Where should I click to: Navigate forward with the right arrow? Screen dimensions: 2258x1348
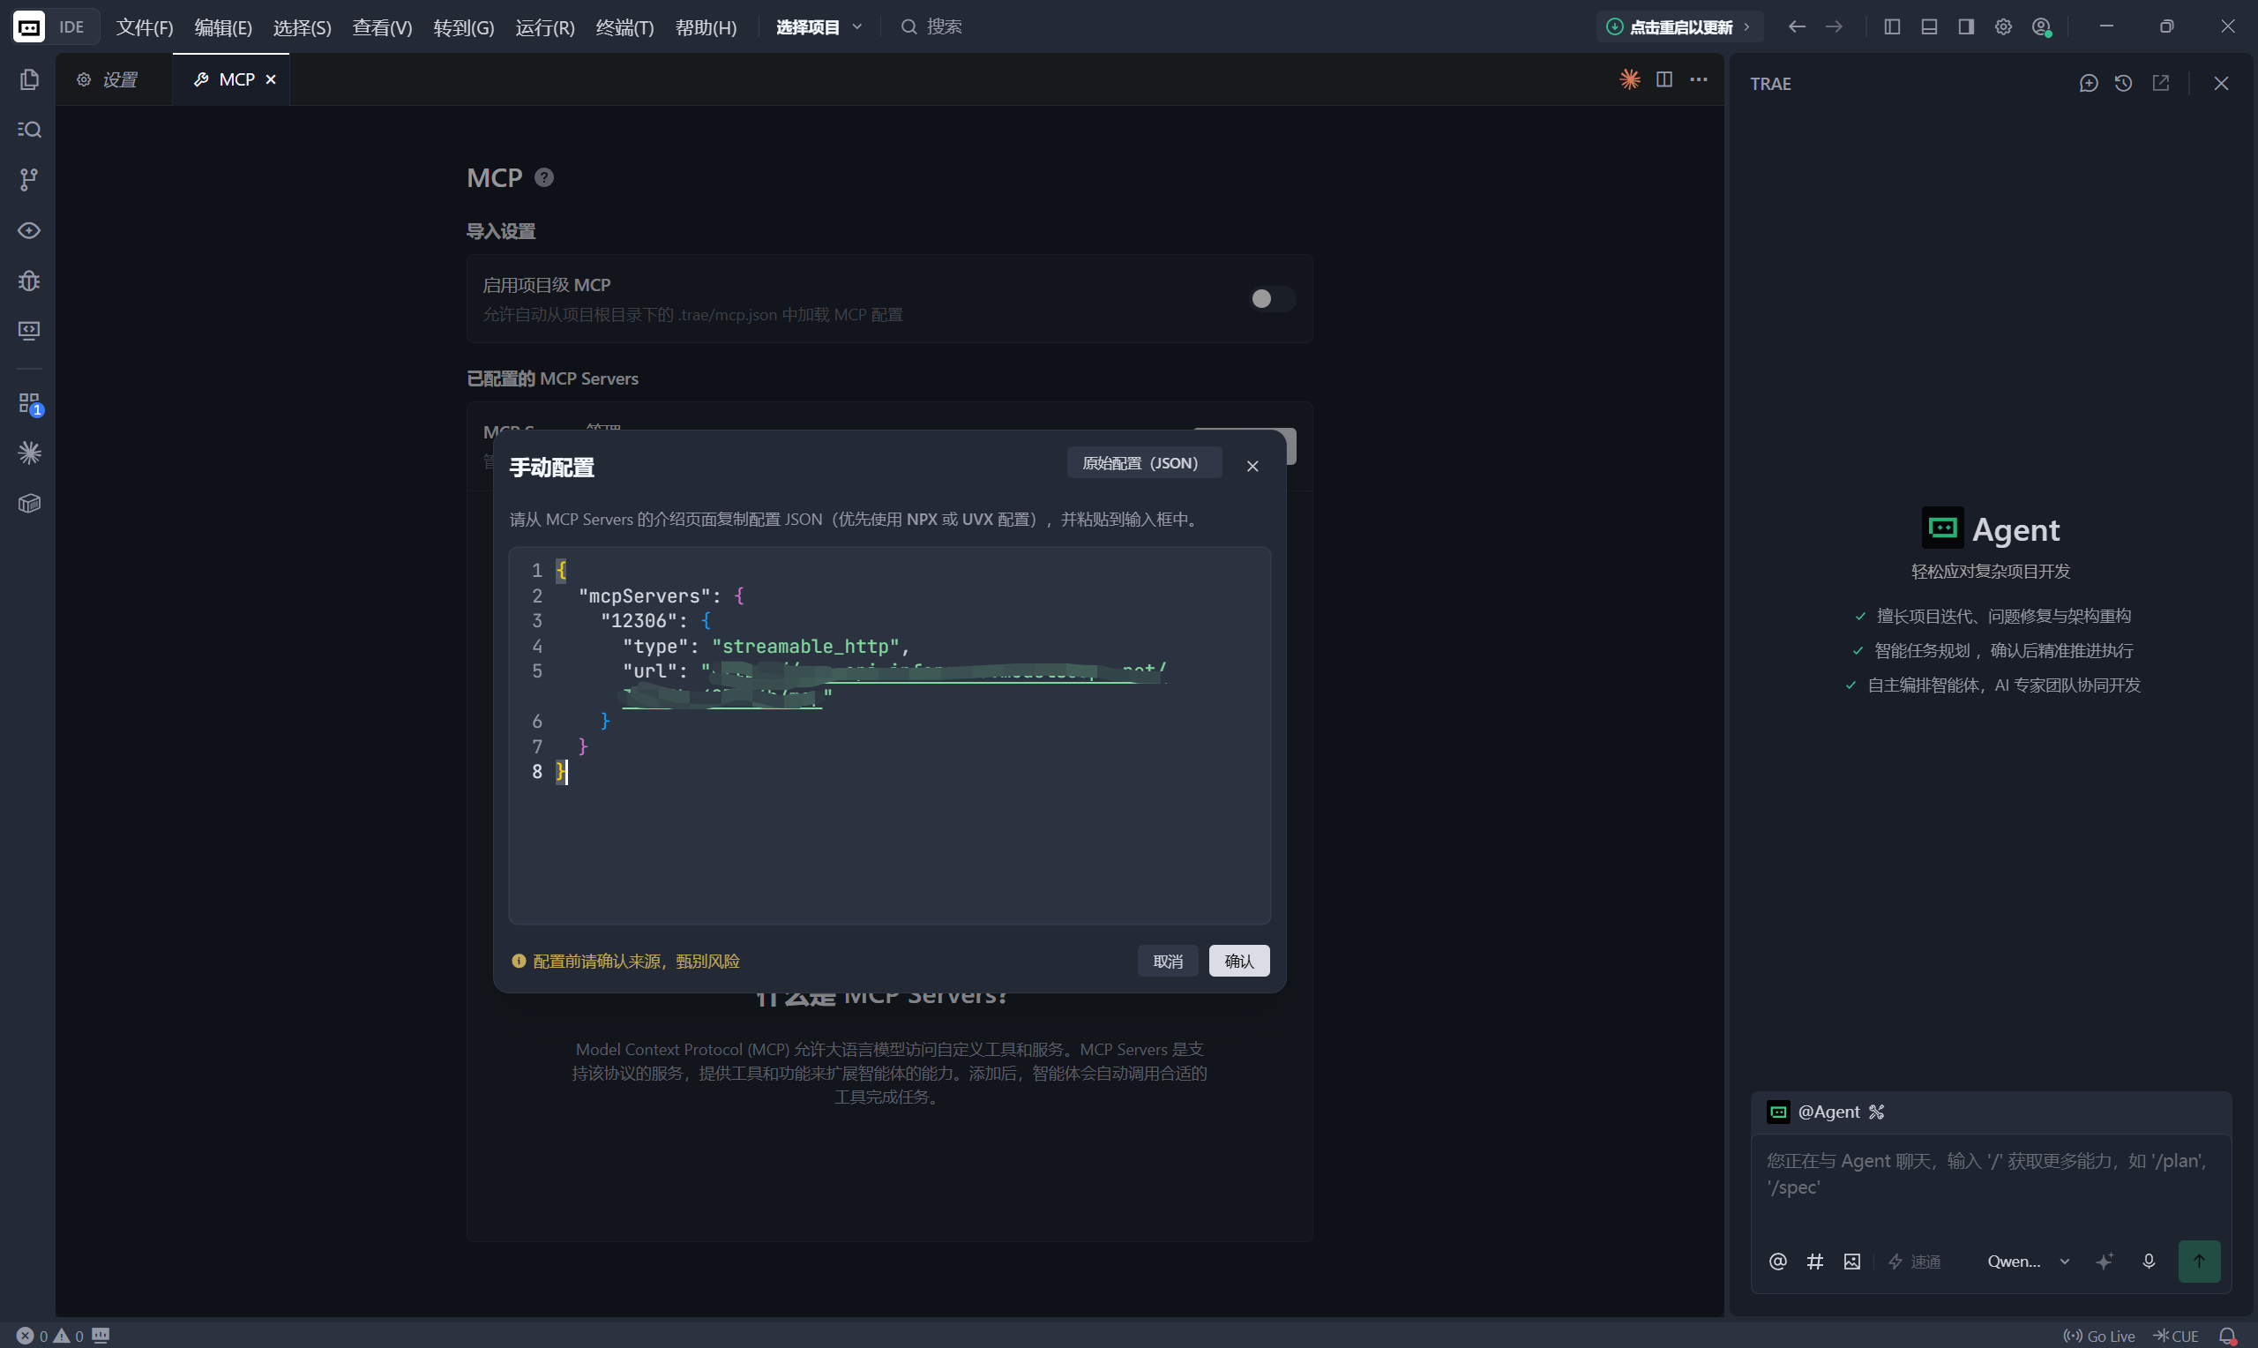(1834, 27)
